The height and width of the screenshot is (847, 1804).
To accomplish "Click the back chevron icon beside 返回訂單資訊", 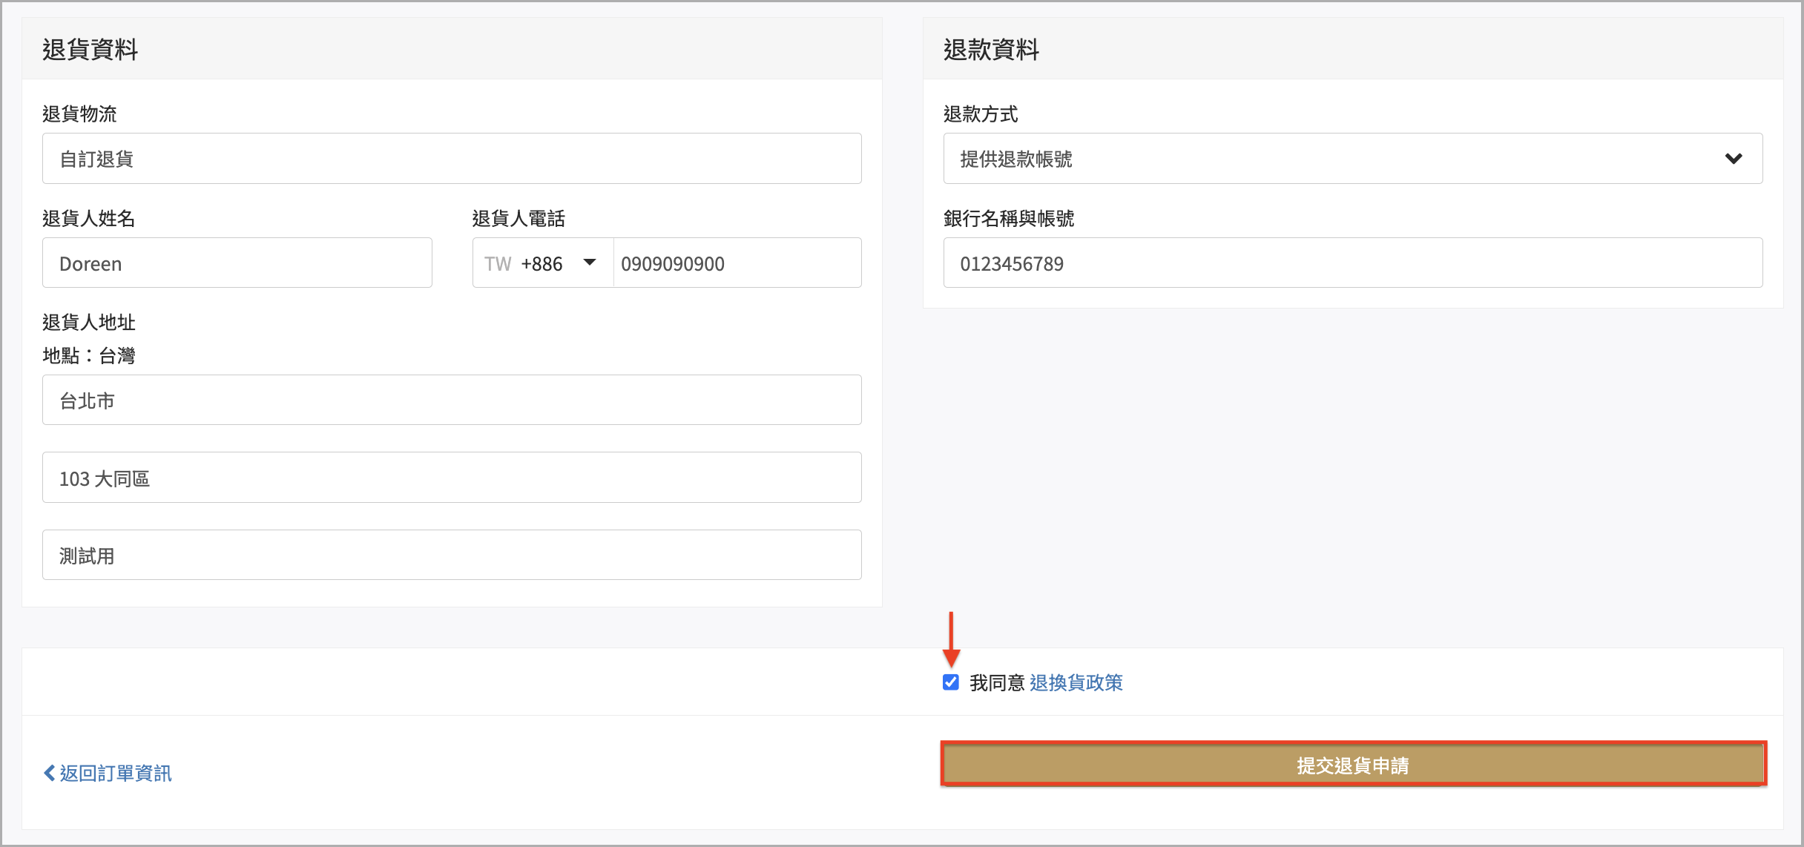I will pyautogui.click(x=49, y=773).
